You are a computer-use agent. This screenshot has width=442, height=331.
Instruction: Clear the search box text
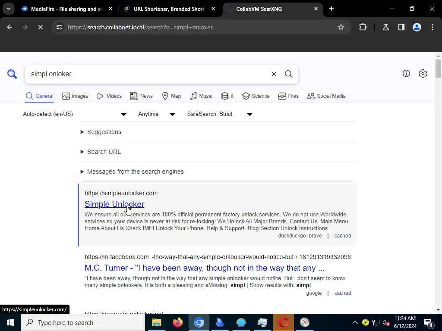(x=274, y=74)
